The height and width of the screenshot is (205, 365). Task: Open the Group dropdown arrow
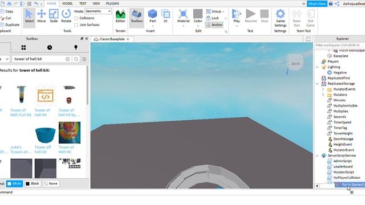coord(224,11)
